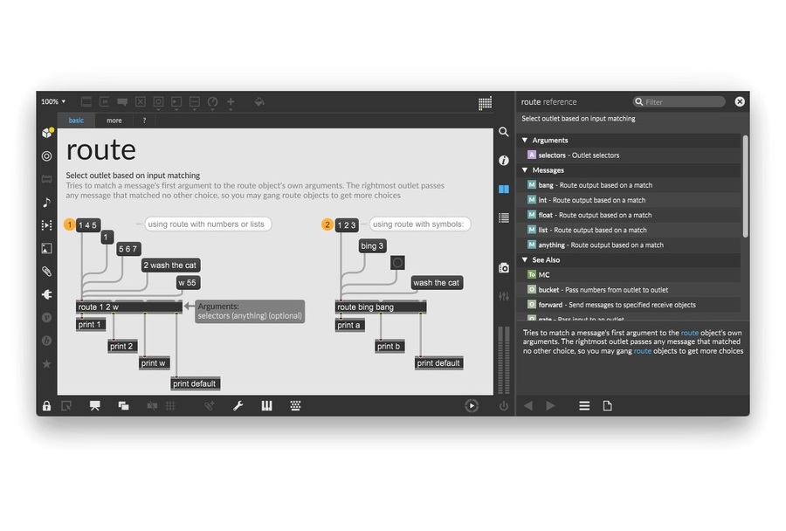Open the list view icon in right toolbar
This screenshot has height=531, width=786.
(x=504, y=217)
